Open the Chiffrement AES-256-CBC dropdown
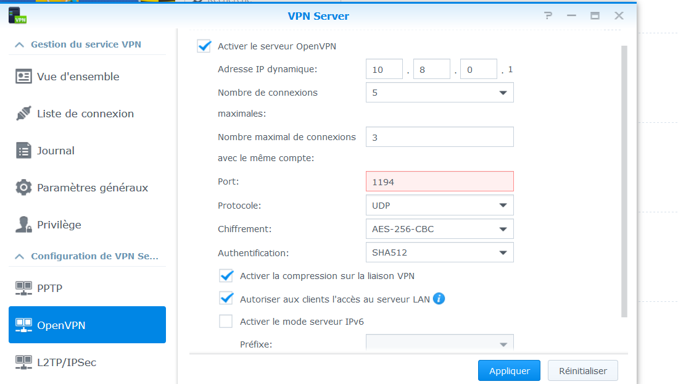The width and height of the screenshot is (678, 384). point(439,229)
